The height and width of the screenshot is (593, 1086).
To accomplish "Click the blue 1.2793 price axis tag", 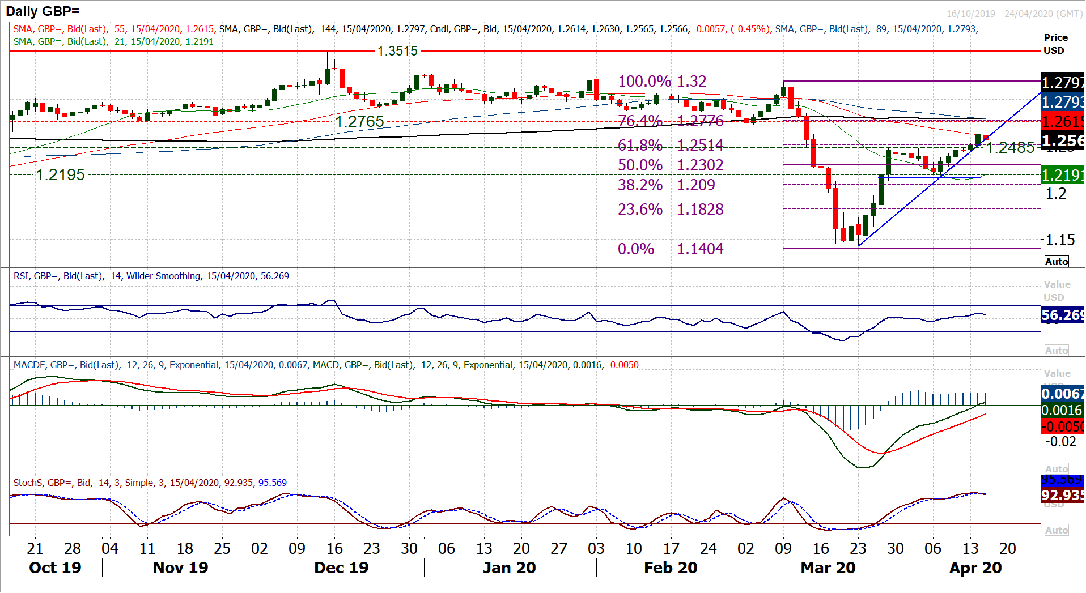I will point(1063,102).
